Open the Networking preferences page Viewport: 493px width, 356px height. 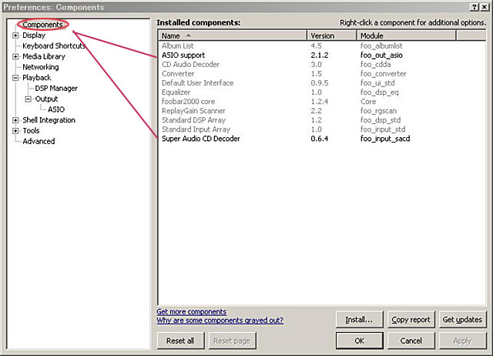[41, 67]
